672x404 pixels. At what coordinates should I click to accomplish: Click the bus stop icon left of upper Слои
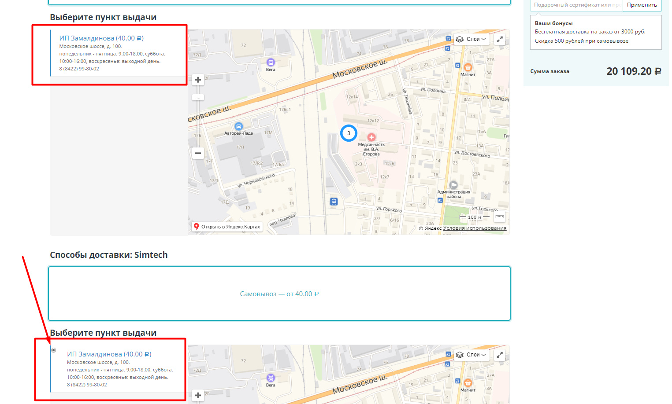(448, 39)
